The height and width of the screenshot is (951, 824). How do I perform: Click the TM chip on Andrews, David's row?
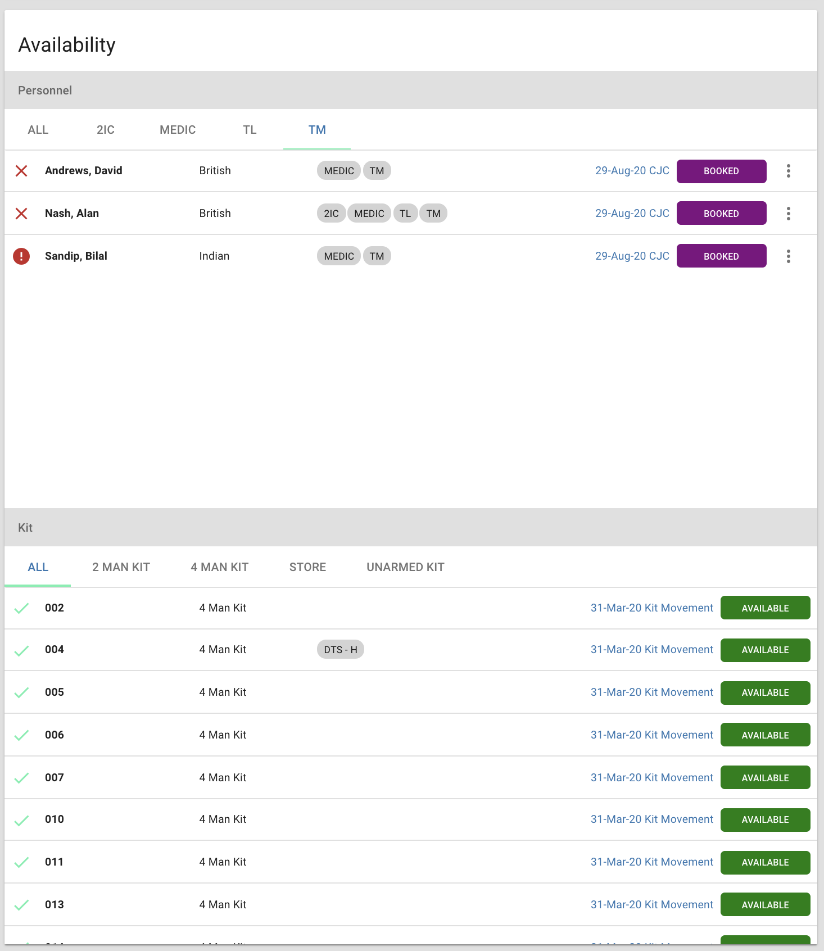377,171
